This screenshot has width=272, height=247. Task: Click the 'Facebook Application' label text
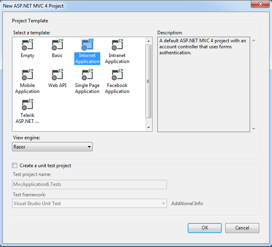click(x=117, y=89)
